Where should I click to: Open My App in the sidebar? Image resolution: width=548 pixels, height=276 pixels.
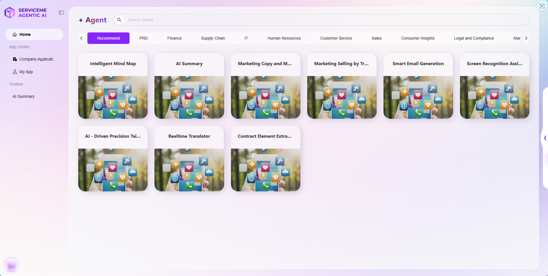pyautogui.click(x=34, y=72)
